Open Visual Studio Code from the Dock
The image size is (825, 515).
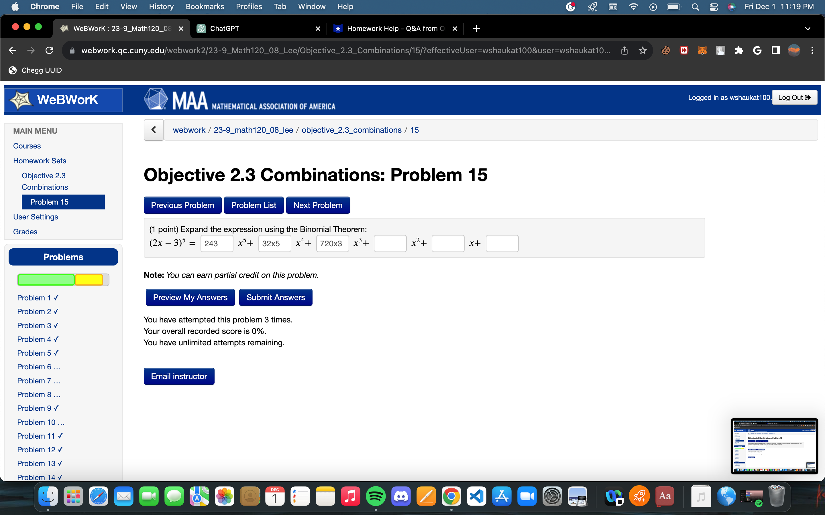pos(477,496)
